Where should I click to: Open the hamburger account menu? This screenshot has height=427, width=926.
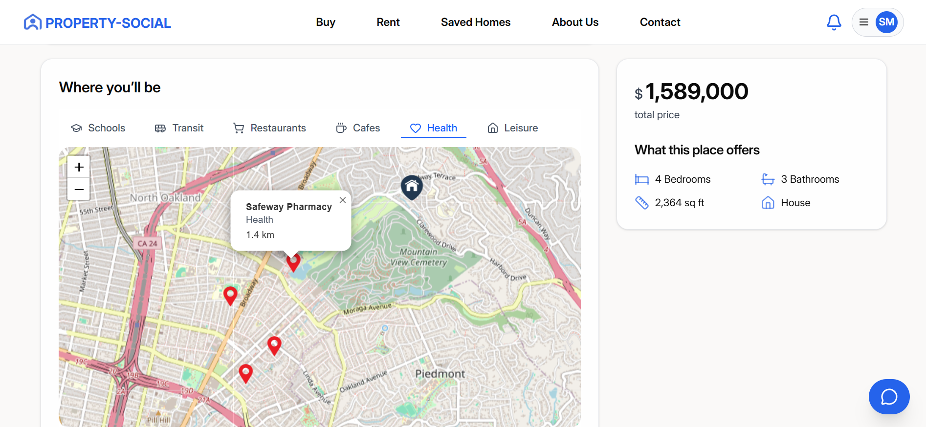click(x=864, y=22)
